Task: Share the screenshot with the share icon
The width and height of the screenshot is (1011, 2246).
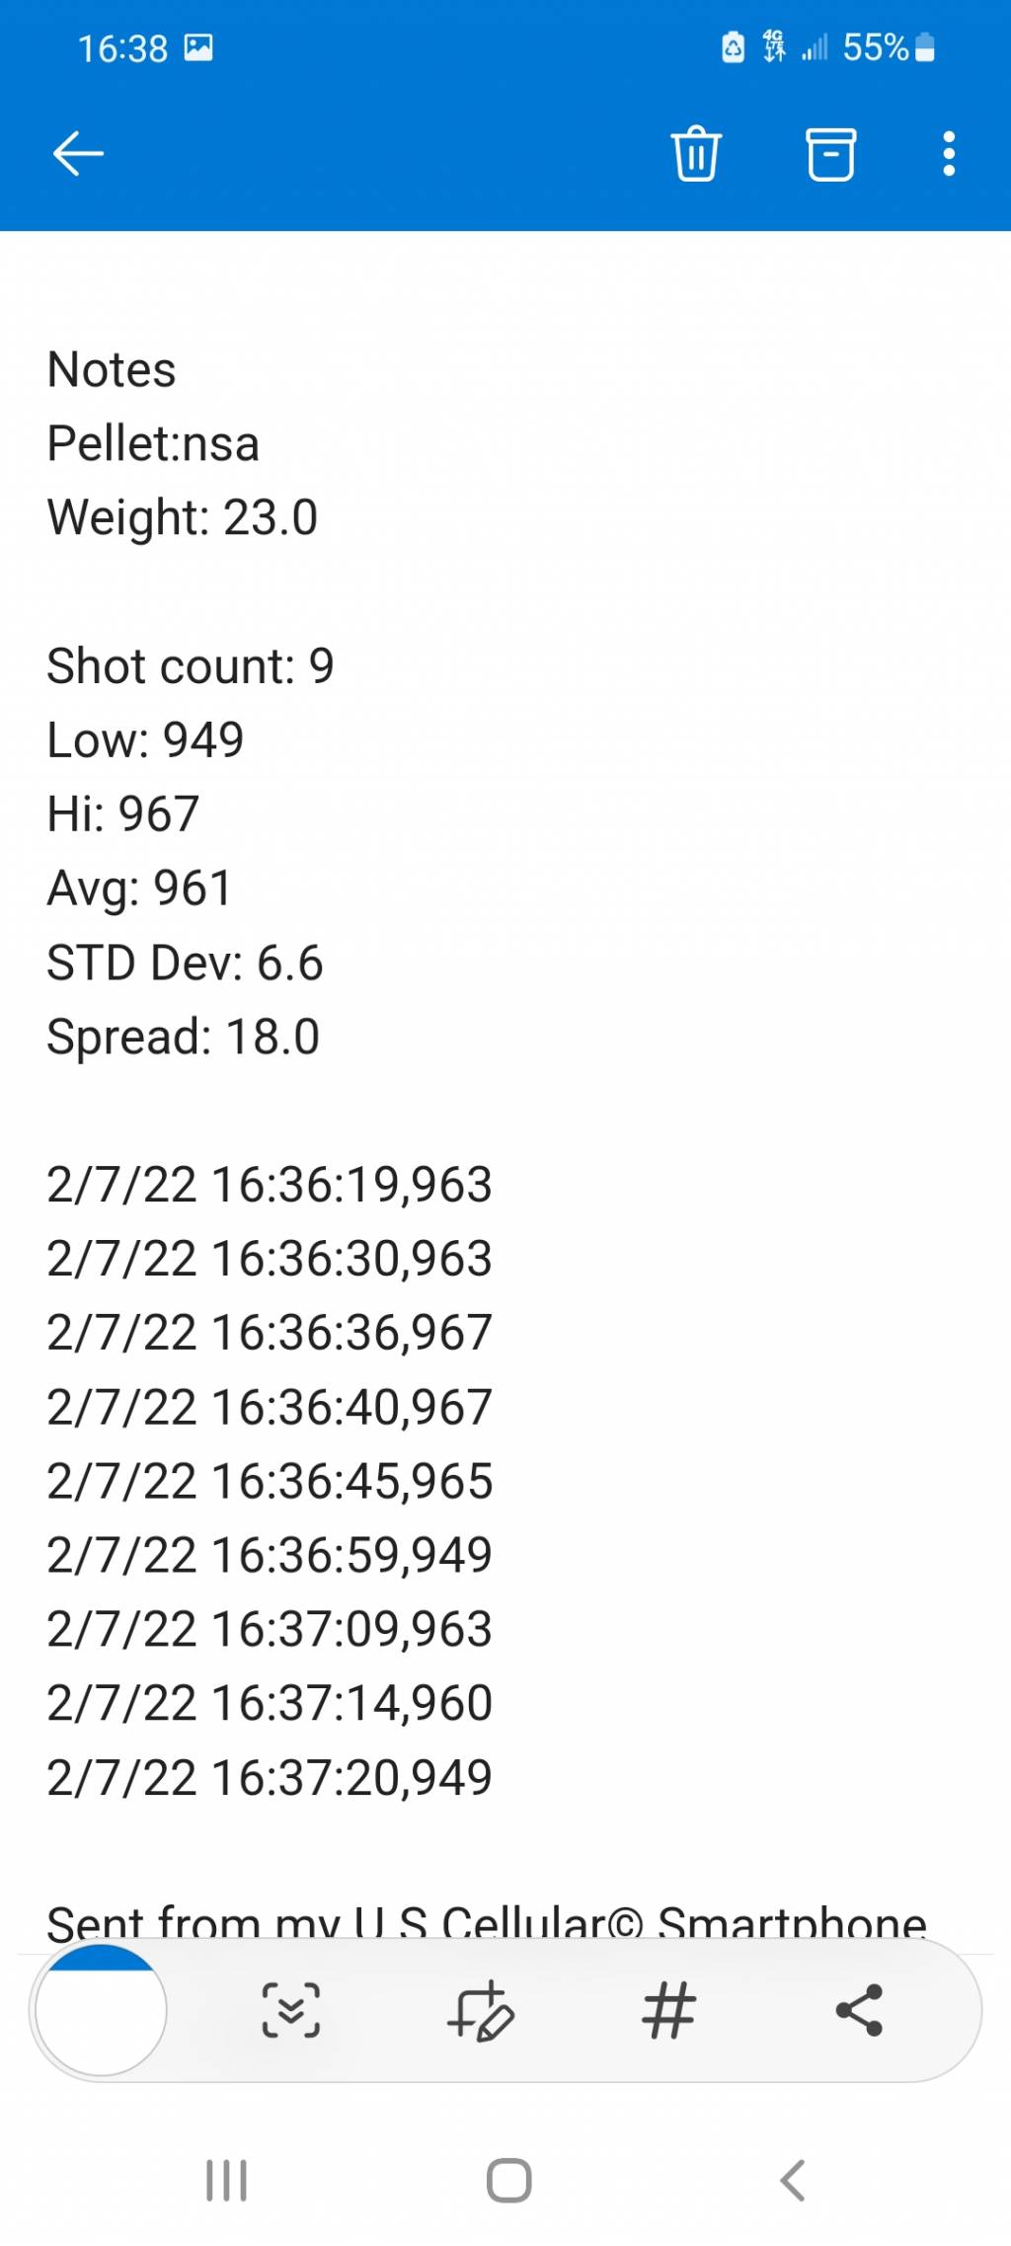Action: pyautogui.click(x=859, y=2010)
